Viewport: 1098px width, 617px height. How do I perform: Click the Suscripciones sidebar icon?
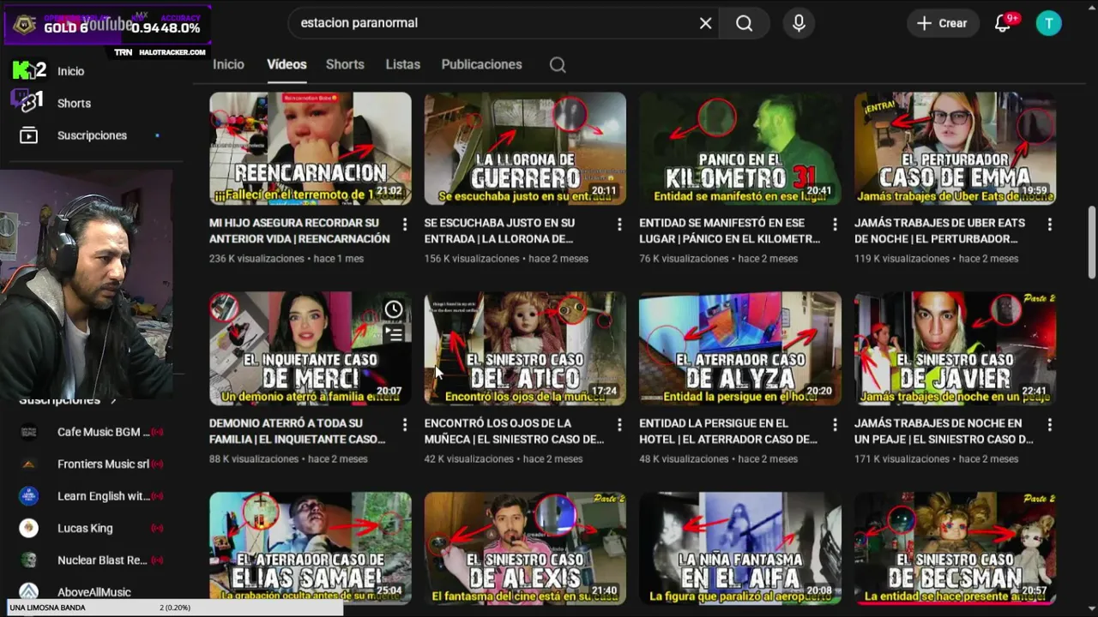(x=29, y=135)
